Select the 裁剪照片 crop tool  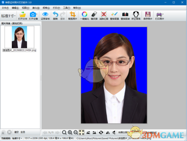pos(73,15)
